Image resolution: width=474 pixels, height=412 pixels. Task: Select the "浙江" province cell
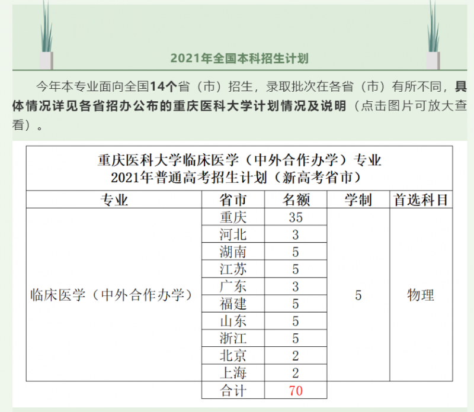233,338
